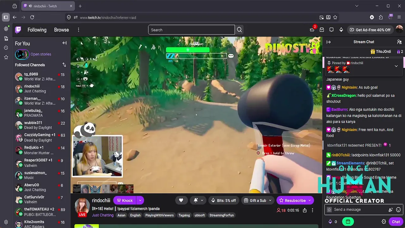Expand the pinned message by rindochiii

point(396,66)
